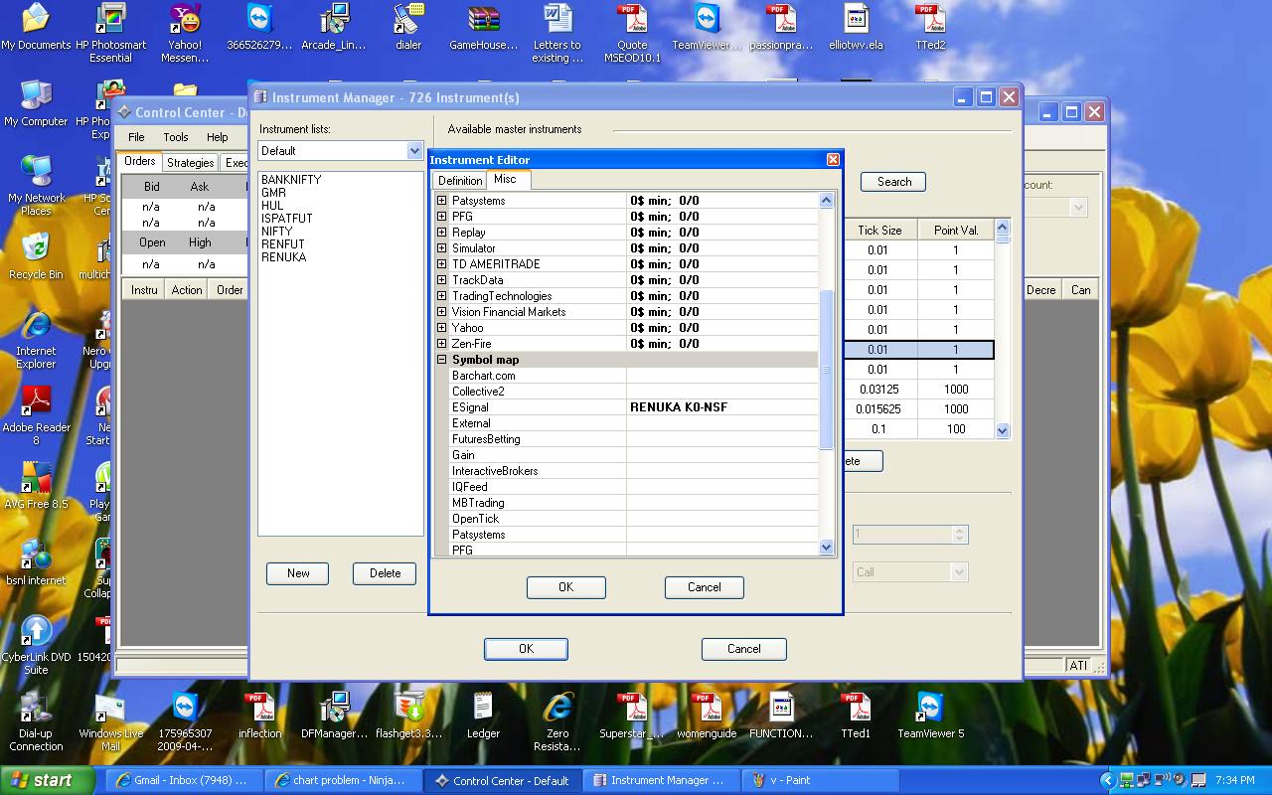Collapse the Symbol map section

(x=442, y=360)
